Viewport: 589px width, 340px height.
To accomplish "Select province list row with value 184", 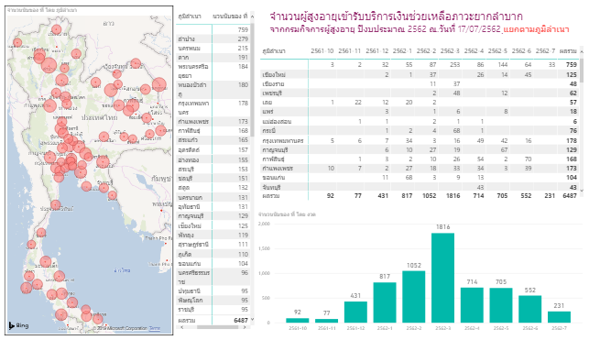I will [213, 71].
